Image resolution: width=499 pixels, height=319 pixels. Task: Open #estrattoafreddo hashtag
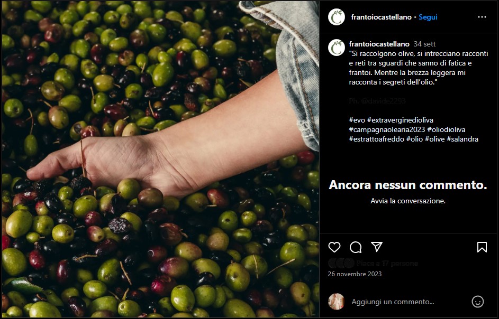tap(376, 139)
